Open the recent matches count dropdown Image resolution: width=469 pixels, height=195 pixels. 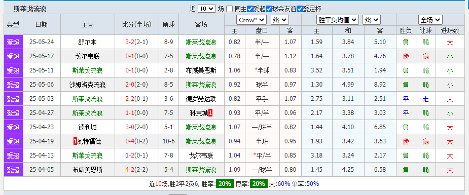[x=206, y=9]
